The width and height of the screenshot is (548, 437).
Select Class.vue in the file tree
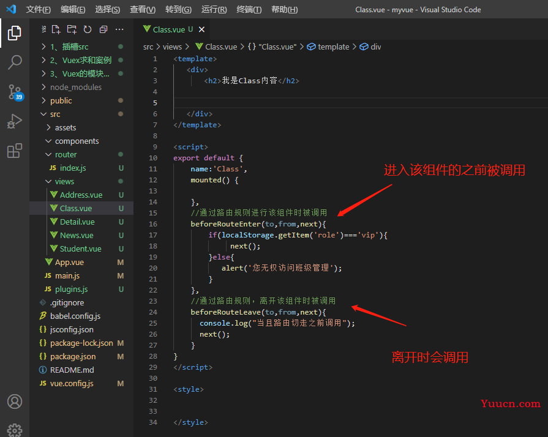[81, 208]
